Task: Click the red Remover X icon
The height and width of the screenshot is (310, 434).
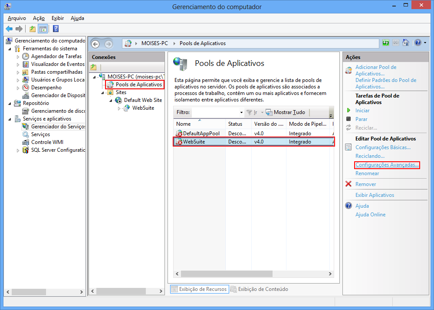Action: [349, 184]
